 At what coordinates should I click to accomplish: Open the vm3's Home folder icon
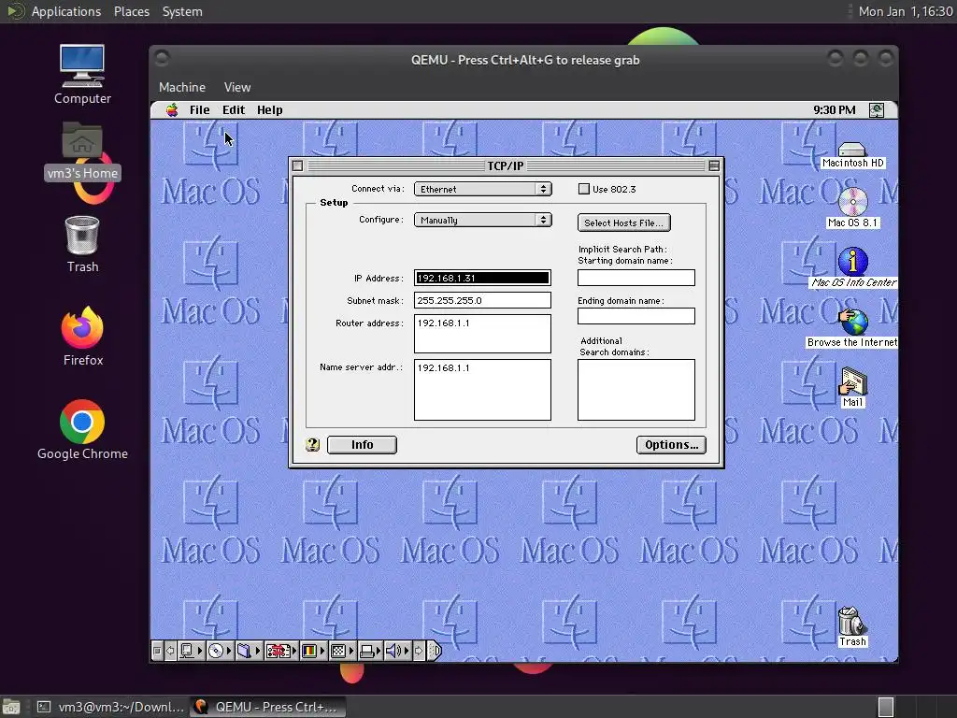(82, 151)
